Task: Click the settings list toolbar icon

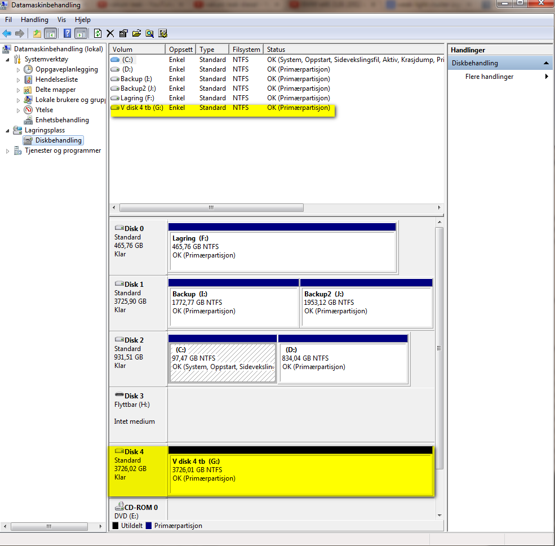Action: pos(163,34)
